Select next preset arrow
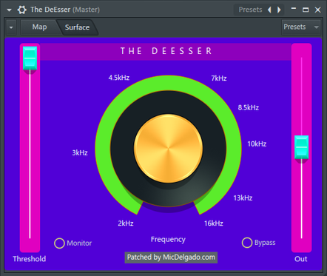Image resolution: width=327 pixels, height=276 pixels. [x=279, y=10]
